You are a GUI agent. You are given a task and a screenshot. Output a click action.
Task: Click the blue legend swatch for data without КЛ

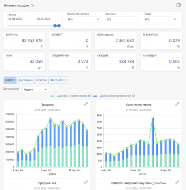(x=95, y=96)
